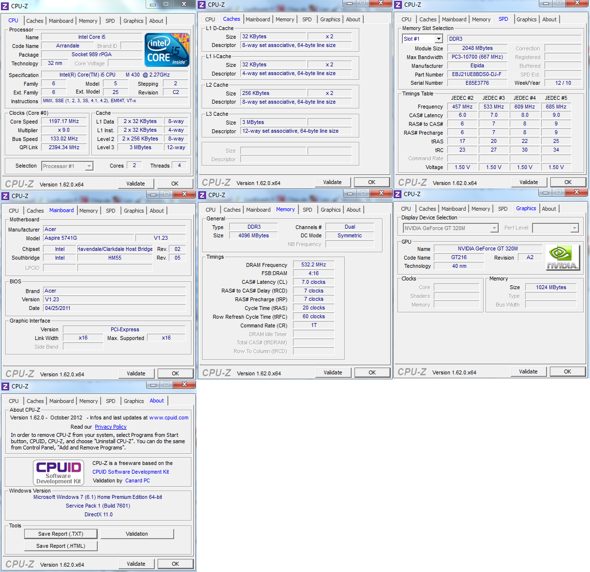Click the CPU-Z title icon of the SPD window
The image size is (590, 572).
coord(398,5)
